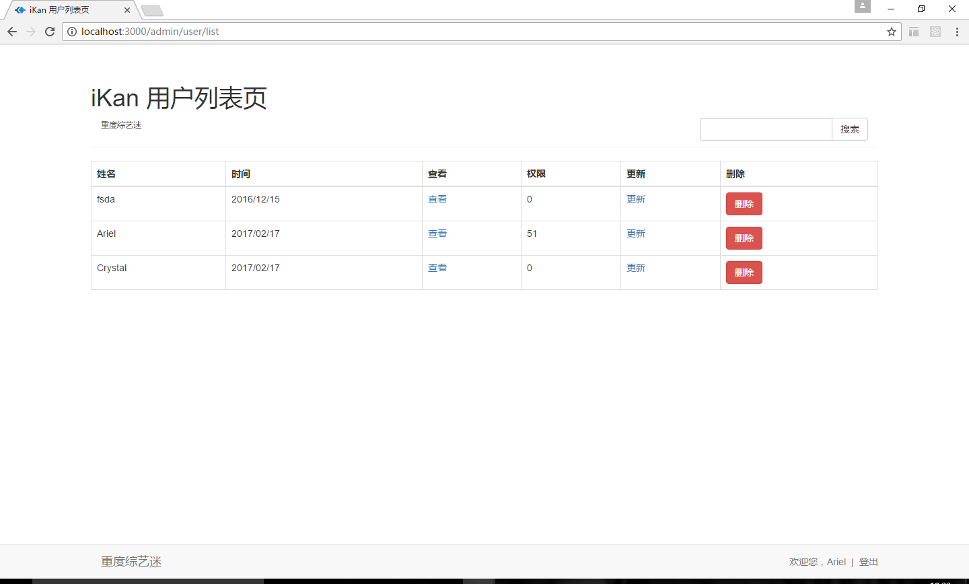Click Crystal's permission value 0
Screen dimensions: 969x584
(x=530, y=268)
